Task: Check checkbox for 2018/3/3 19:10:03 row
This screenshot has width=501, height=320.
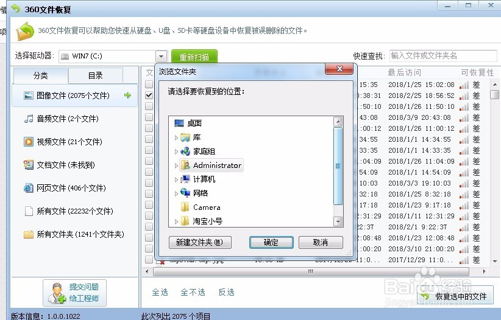Action: (x=149, y=183)
